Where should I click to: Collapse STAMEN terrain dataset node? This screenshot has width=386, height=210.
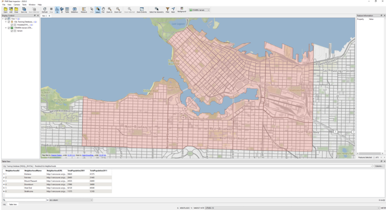tap(6, 28)
